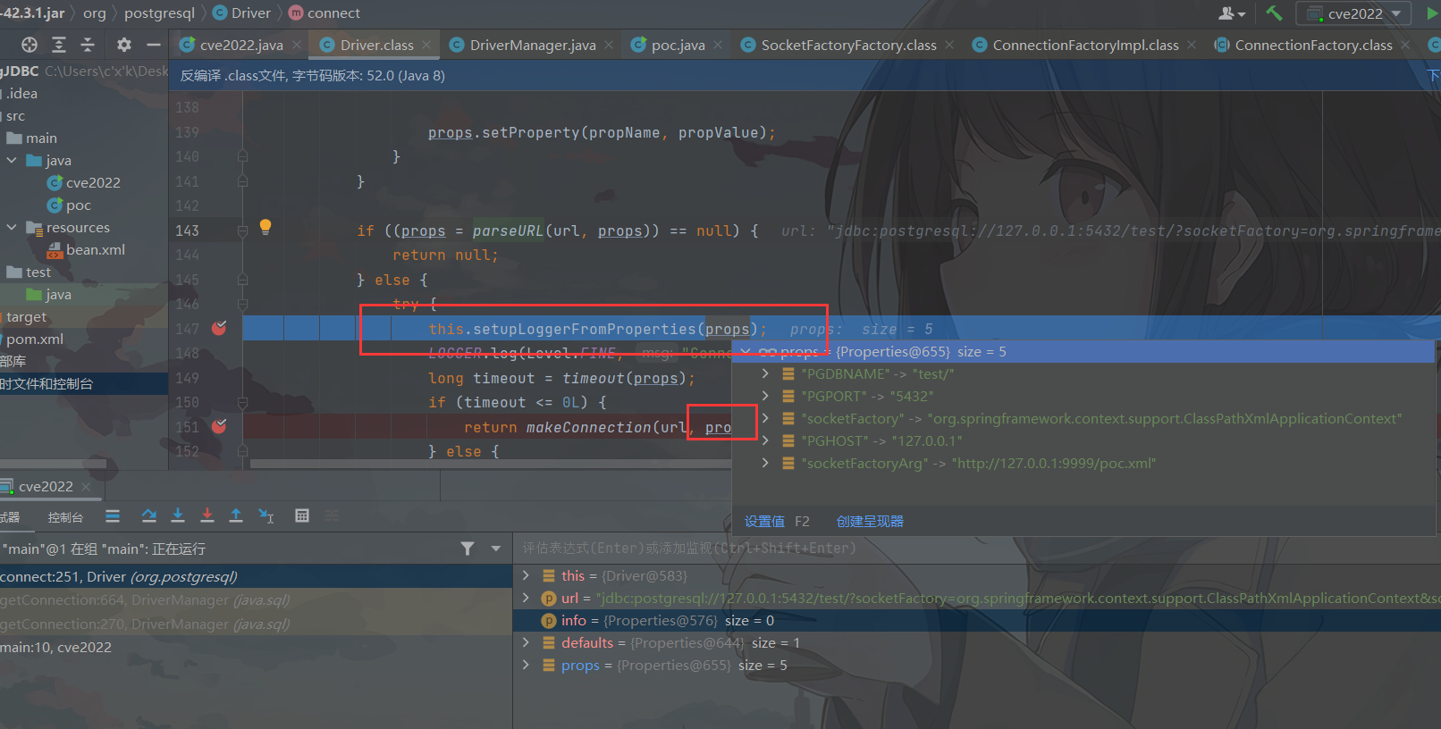Switch to ConnectionFactoryImpl.class tab
Image resolution: width=1441 pixels, height=729 pixels.
(x=1085, y=45)
